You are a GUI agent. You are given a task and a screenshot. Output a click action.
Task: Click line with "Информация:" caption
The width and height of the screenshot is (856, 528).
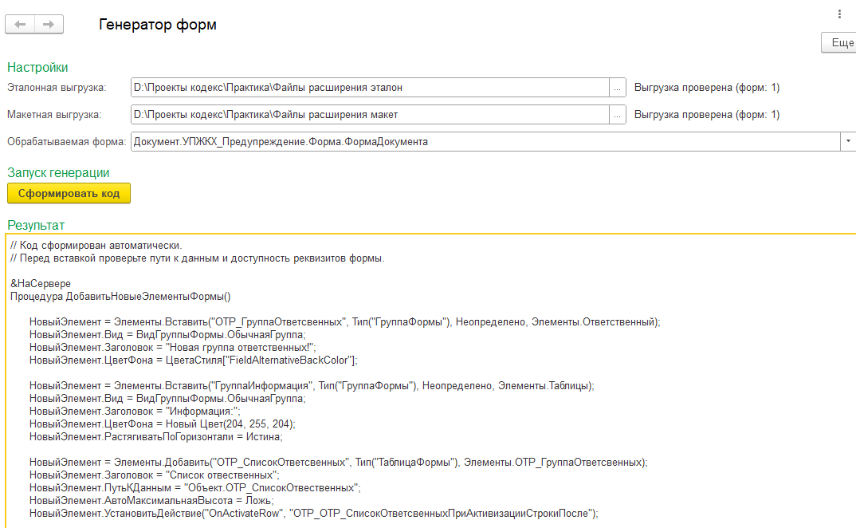pyautogui.click(x=135, y=412)
